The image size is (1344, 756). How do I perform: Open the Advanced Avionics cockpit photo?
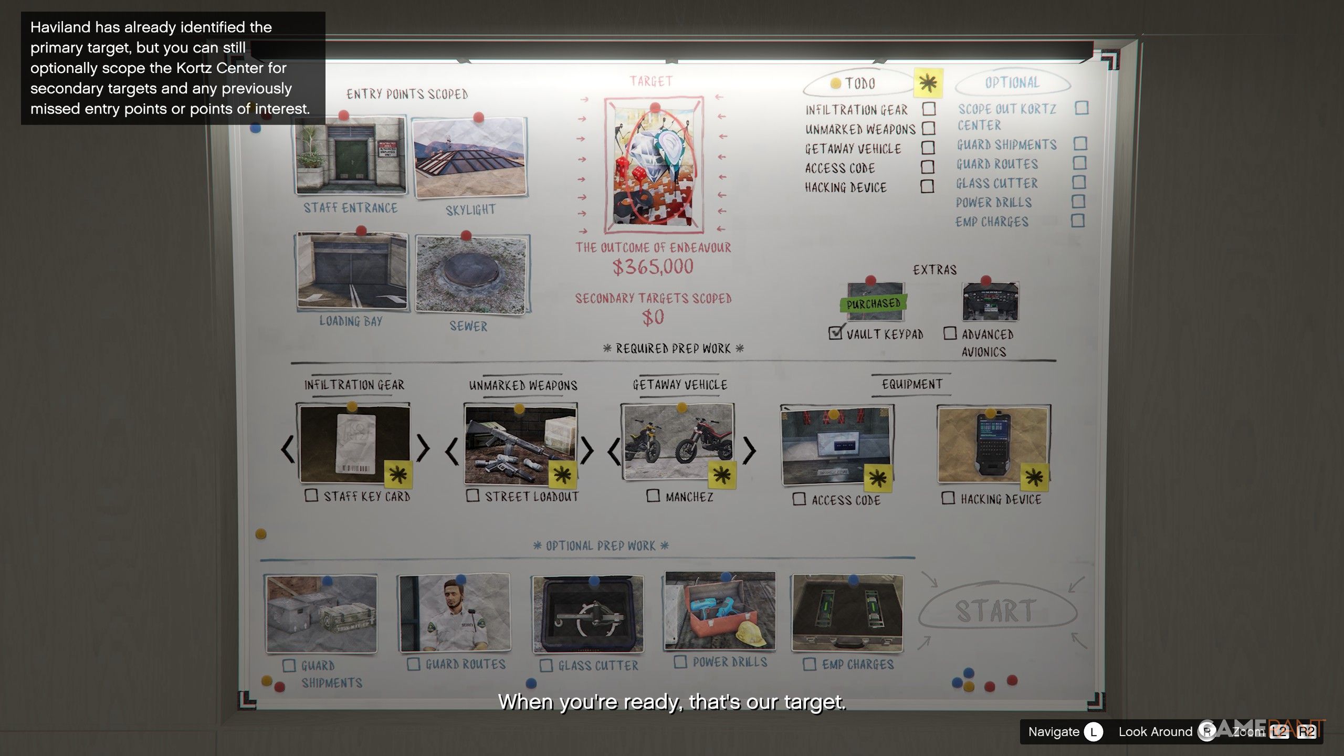pyautogui.click(x=990, y=301)
